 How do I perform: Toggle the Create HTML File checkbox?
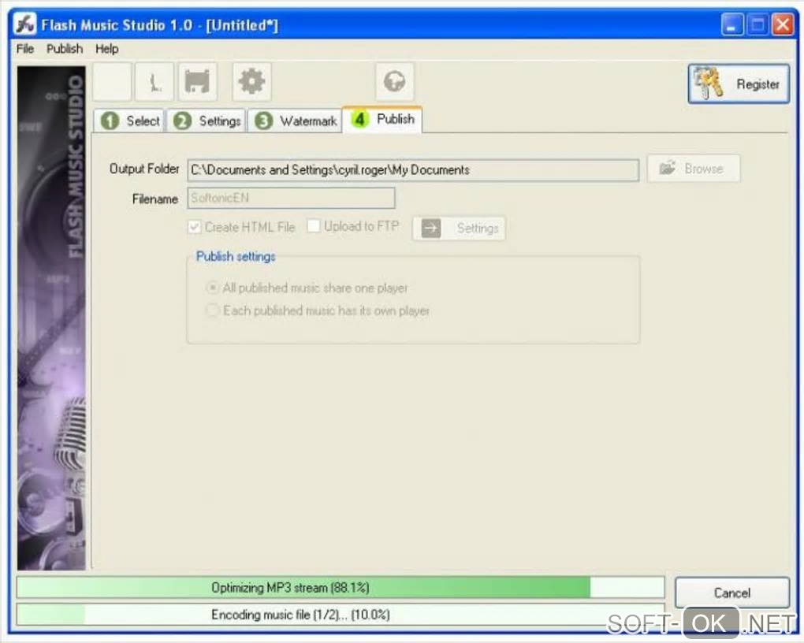tap(195, 227)
